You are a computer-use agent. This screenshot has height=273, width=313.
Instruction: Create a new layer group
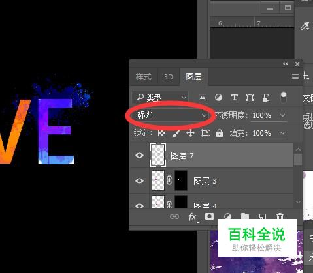click(x=245, y=216)
